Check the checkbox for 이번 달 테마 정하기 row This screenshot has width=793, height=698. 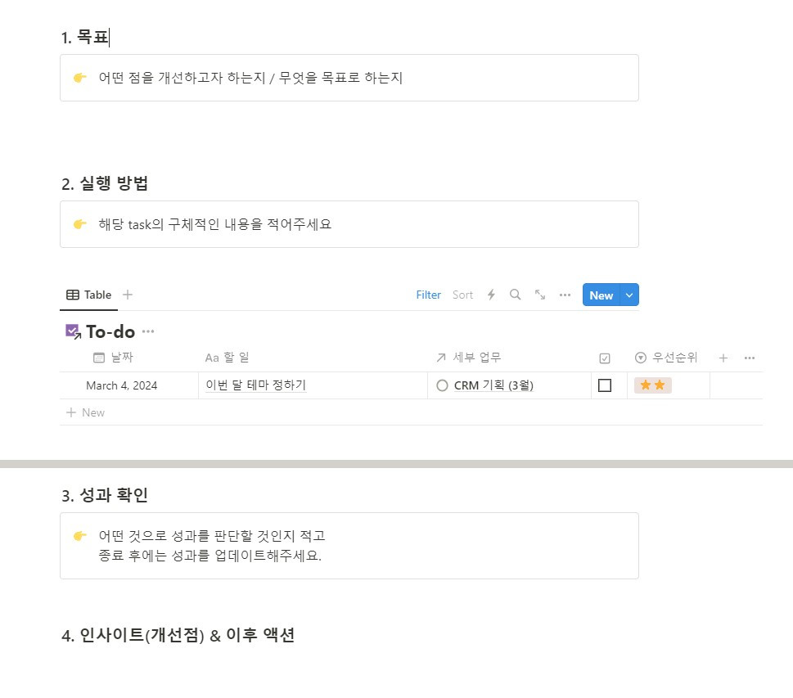[604, 385]
